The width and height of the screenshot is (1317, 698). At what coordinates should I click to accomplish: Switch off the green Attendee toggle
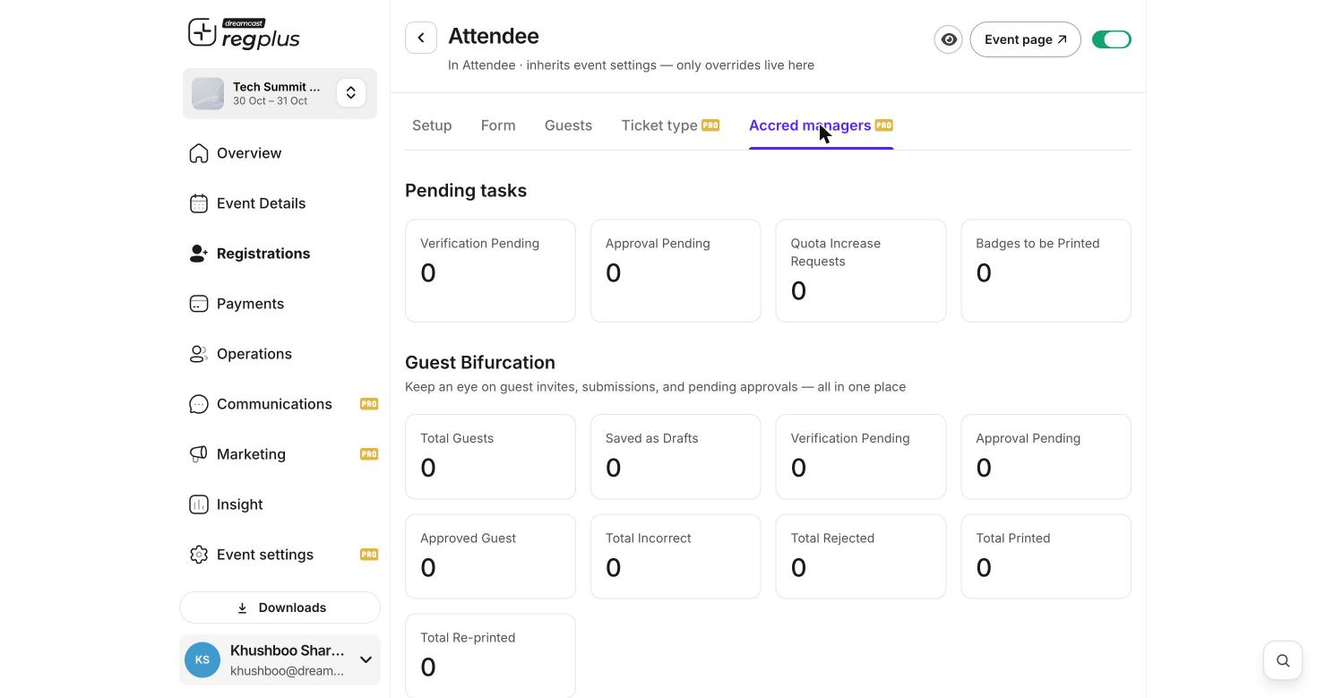[1112, 39]
